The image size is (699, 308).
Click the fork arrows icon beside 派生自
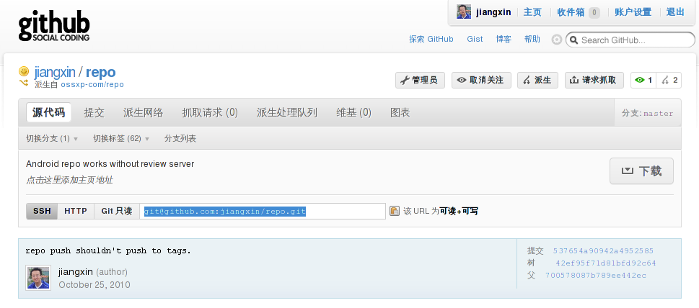tap(24, 83)
